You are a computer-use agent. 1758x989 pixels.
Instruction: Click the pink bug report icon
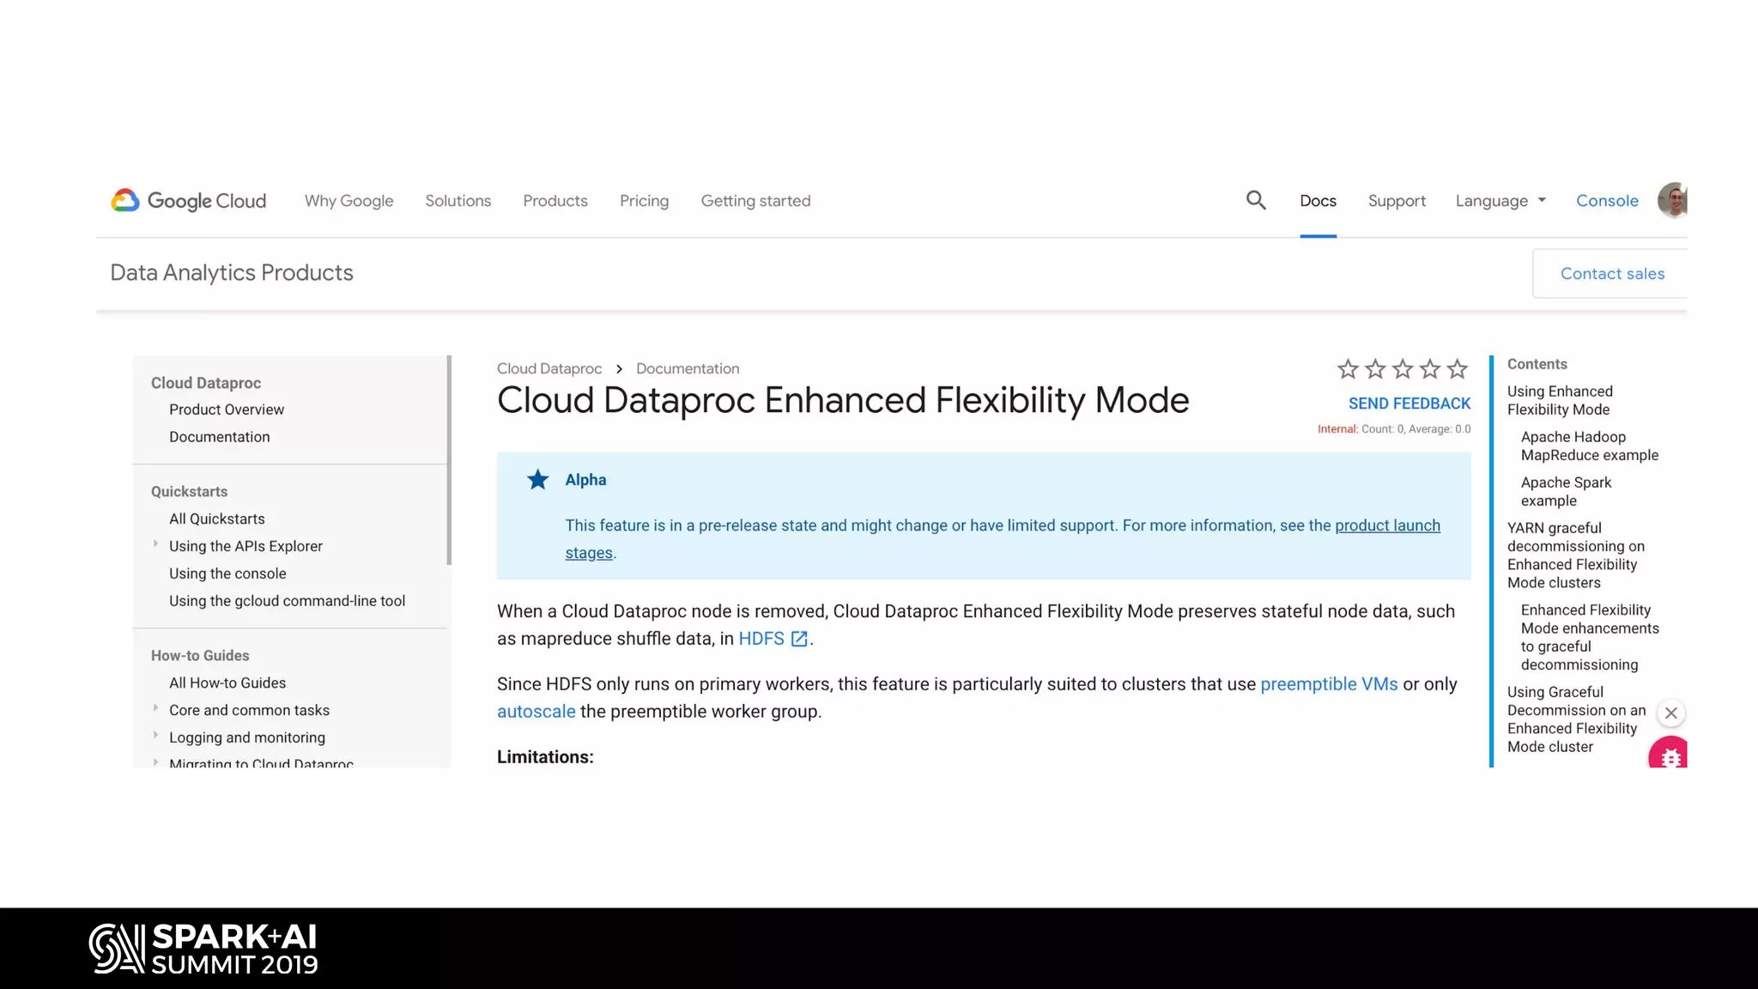click(x=1670, y=755)
